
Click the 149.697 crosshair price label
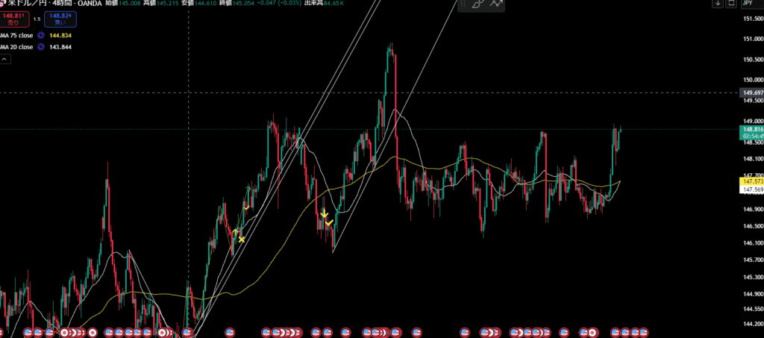point(751,93)
